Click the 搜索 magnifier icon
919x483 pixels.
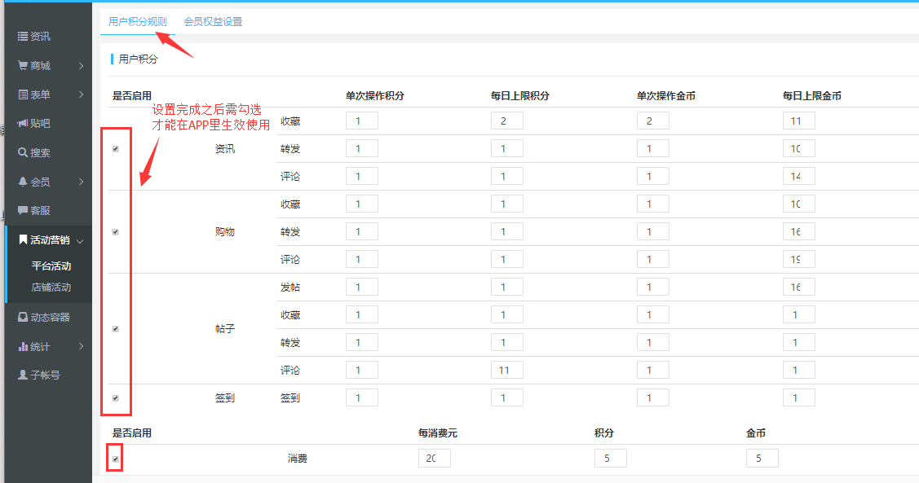pyautogui.click(x=23, y=153)
